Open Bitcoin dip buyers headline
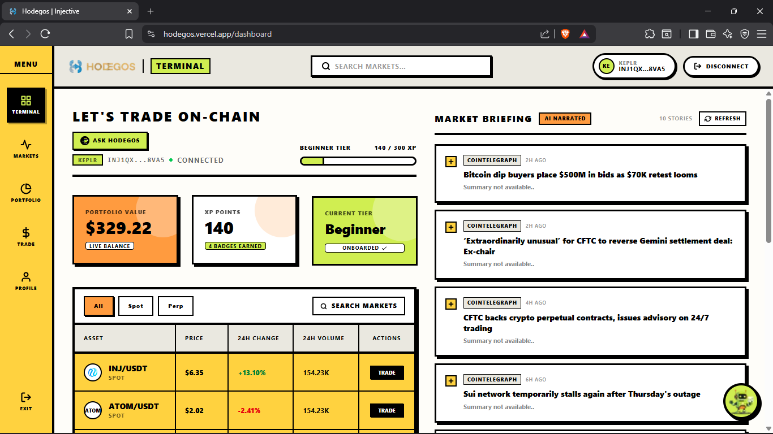The width and height of the screenshot is (773, 434). point(580,175)
